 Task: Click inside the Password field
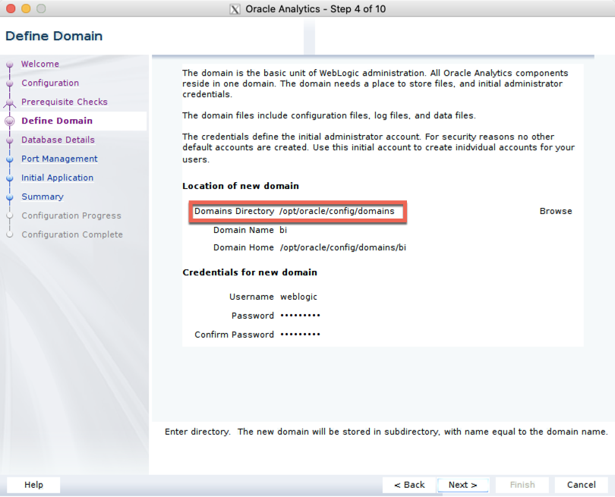coord(319,315)
